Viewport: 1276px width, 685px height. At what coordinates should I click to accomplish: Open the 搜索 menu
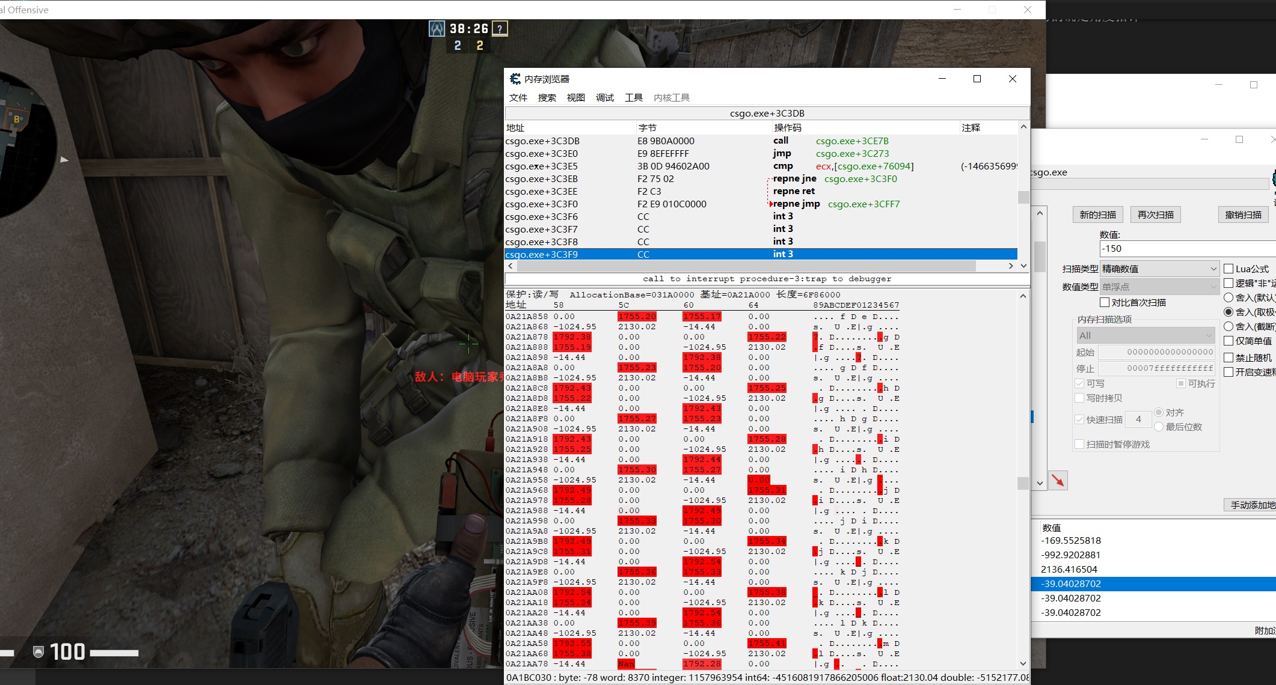point(547,97)
